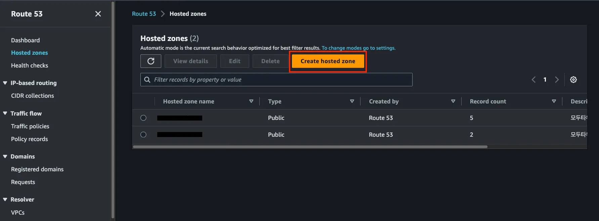
Task: Sort by Created by column arrow
Action: [x=453, y=101]
